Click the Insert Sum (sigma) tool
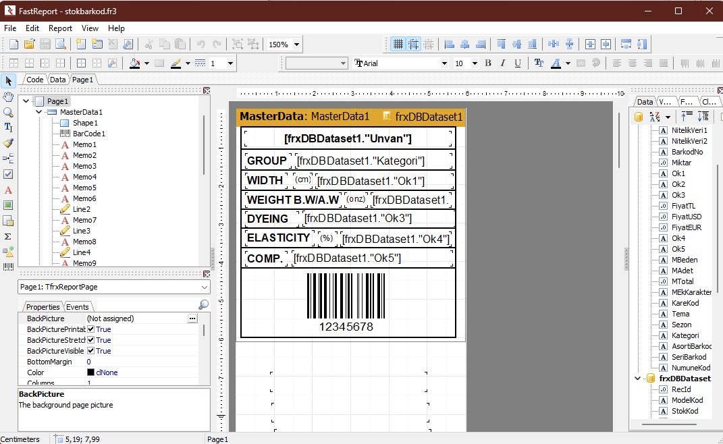 pos(8,236)
